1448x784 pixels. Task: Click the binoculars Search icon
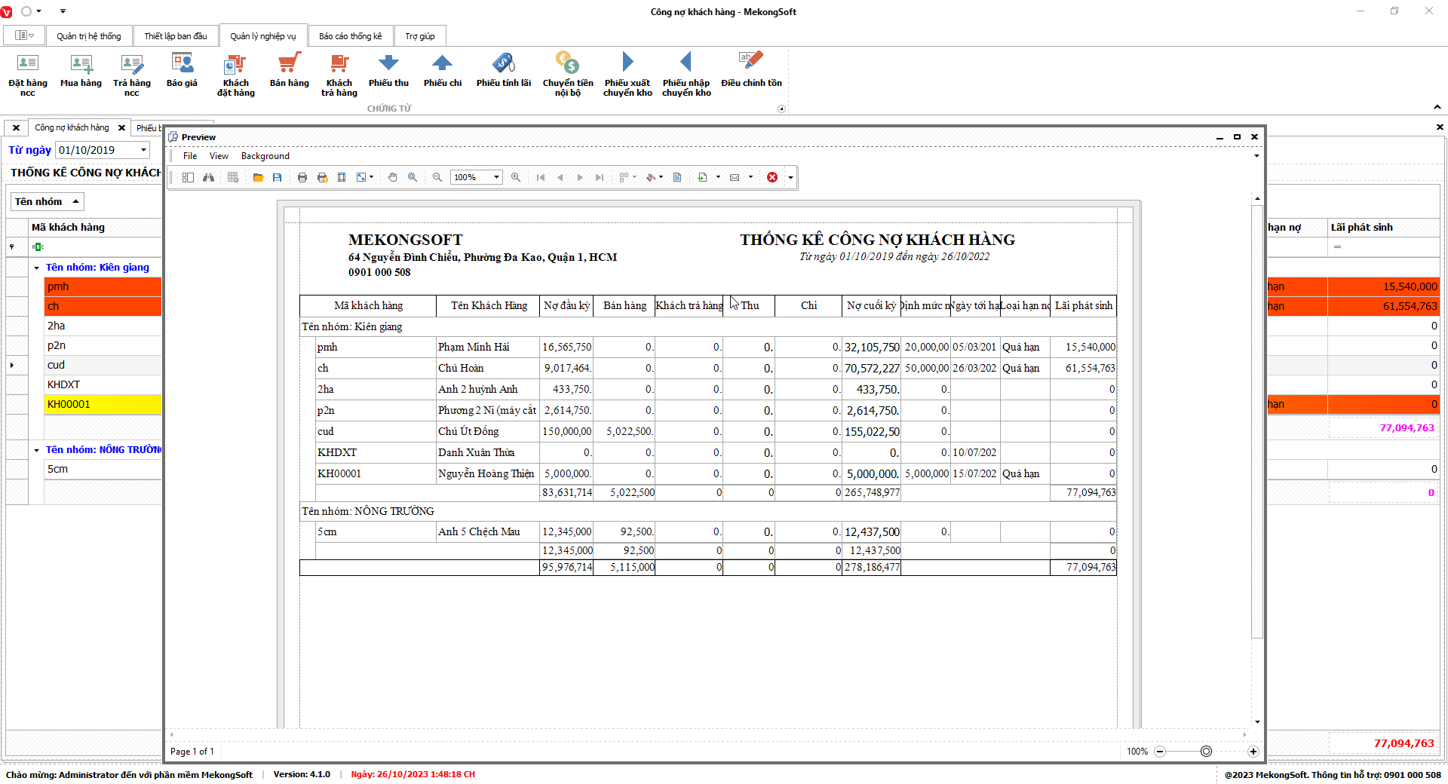point(208,177)
